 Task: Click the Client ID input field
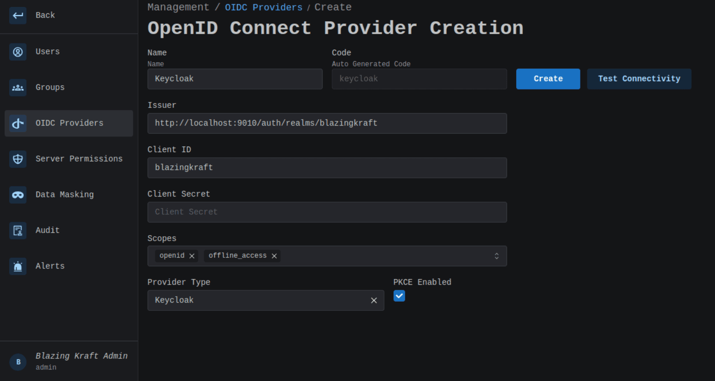tap(327, 167)
